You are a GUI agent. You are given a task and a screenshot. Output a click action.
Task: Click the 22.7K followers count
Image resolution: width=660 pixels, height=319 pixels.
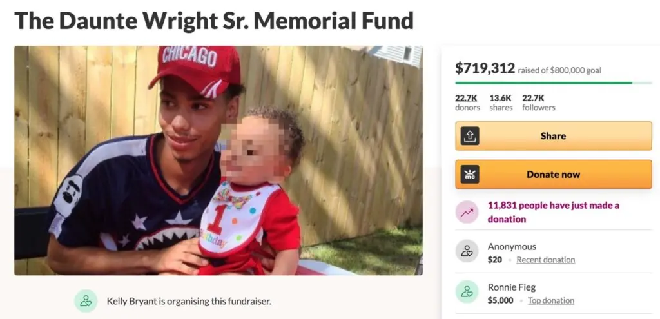click(x=539, y=102)
